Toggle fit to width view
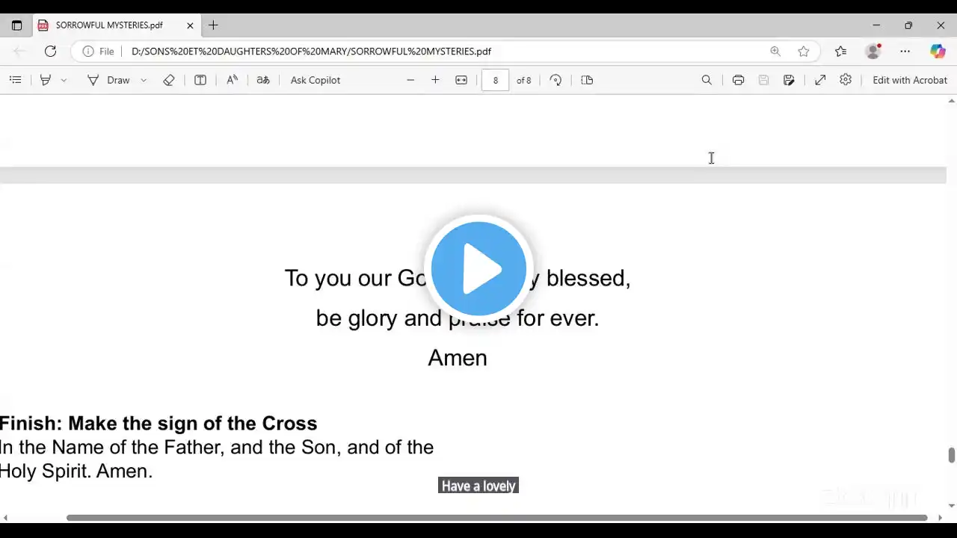This screenshot has height=538, width=957. pyautogui.click(x=461, y=80)
